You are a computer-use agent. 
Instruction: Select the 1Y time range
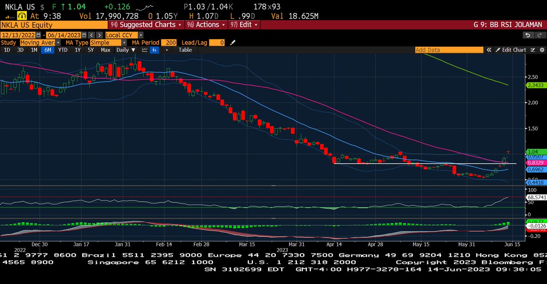pos(77,50)
